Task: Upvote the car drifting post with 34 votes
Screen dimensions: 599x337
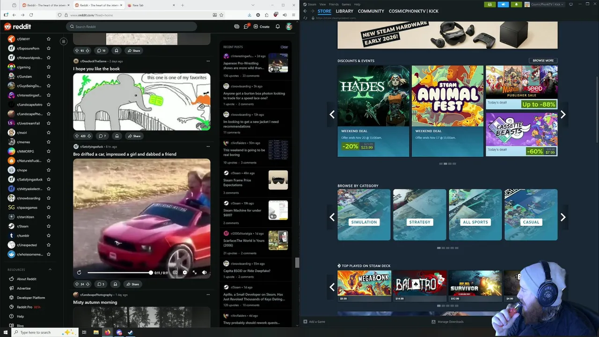Action: click(x=77, y=284)
